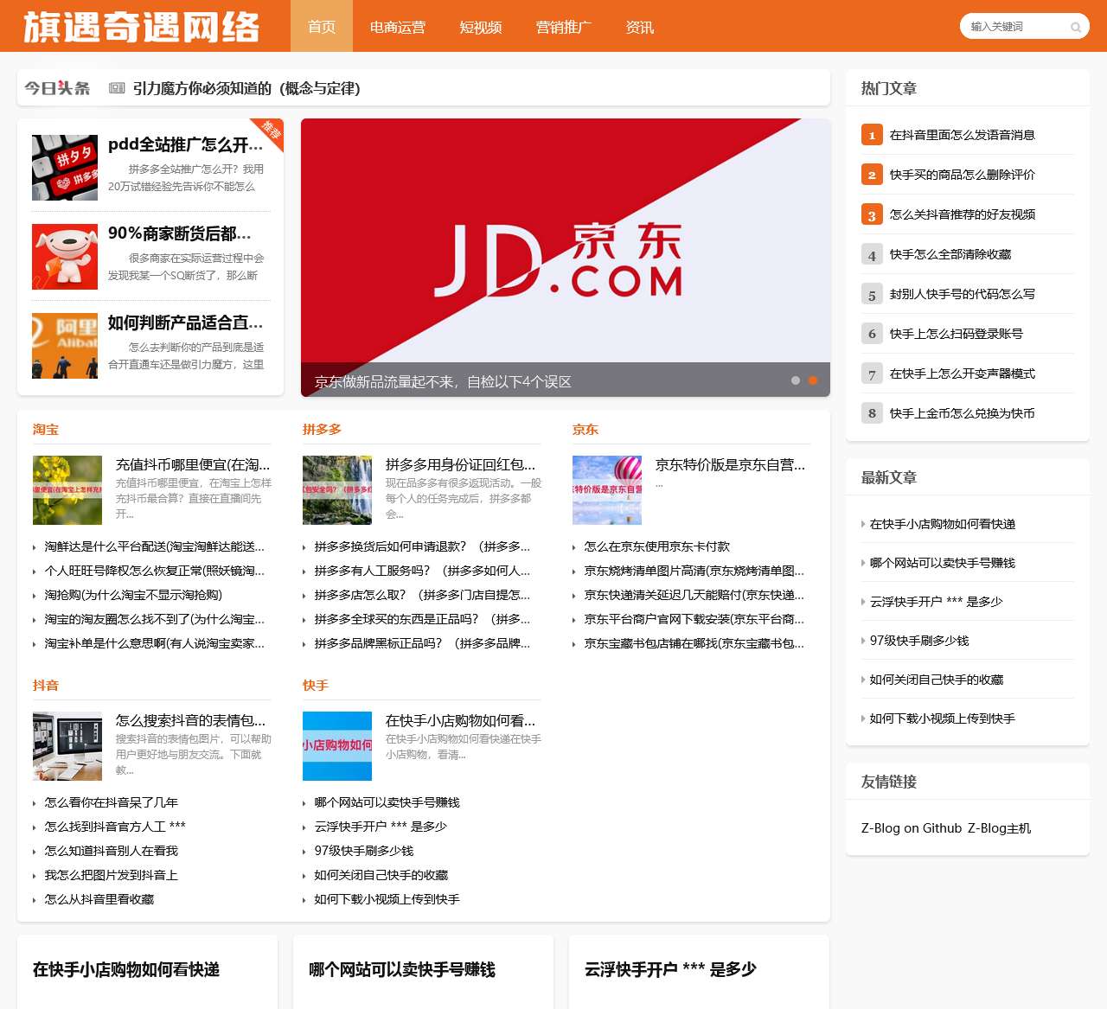Select the first carousel dot indicator
Image resolution: width=1107 pixels, height=1009 pixels.
[796, 380]
